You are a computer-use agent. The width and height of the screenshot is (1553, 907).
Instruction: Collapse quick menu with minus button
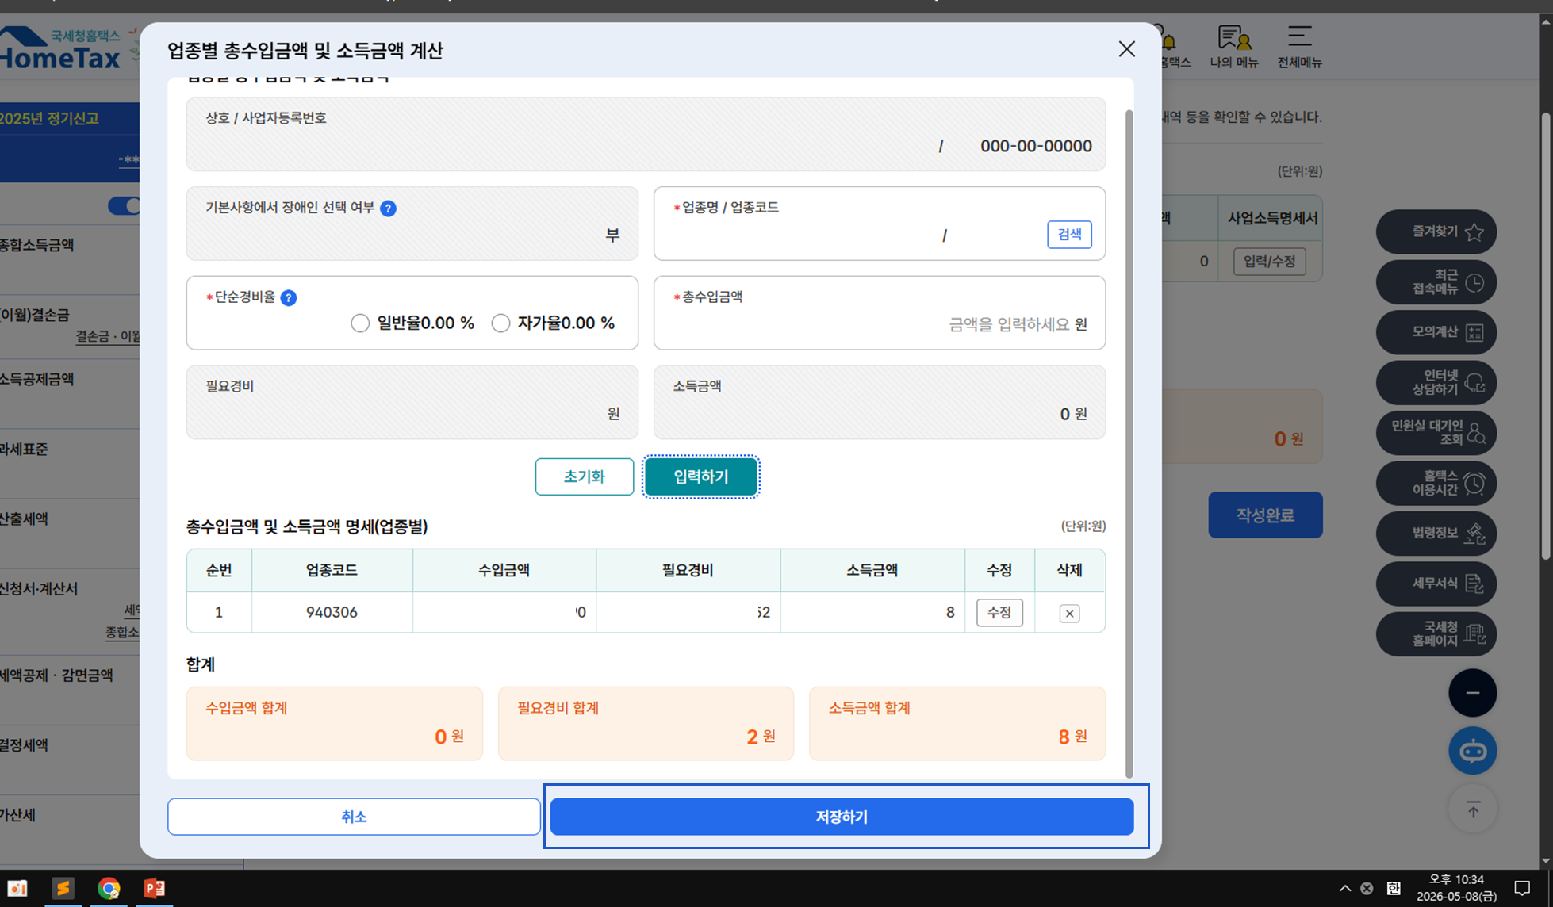point(1473,693)
